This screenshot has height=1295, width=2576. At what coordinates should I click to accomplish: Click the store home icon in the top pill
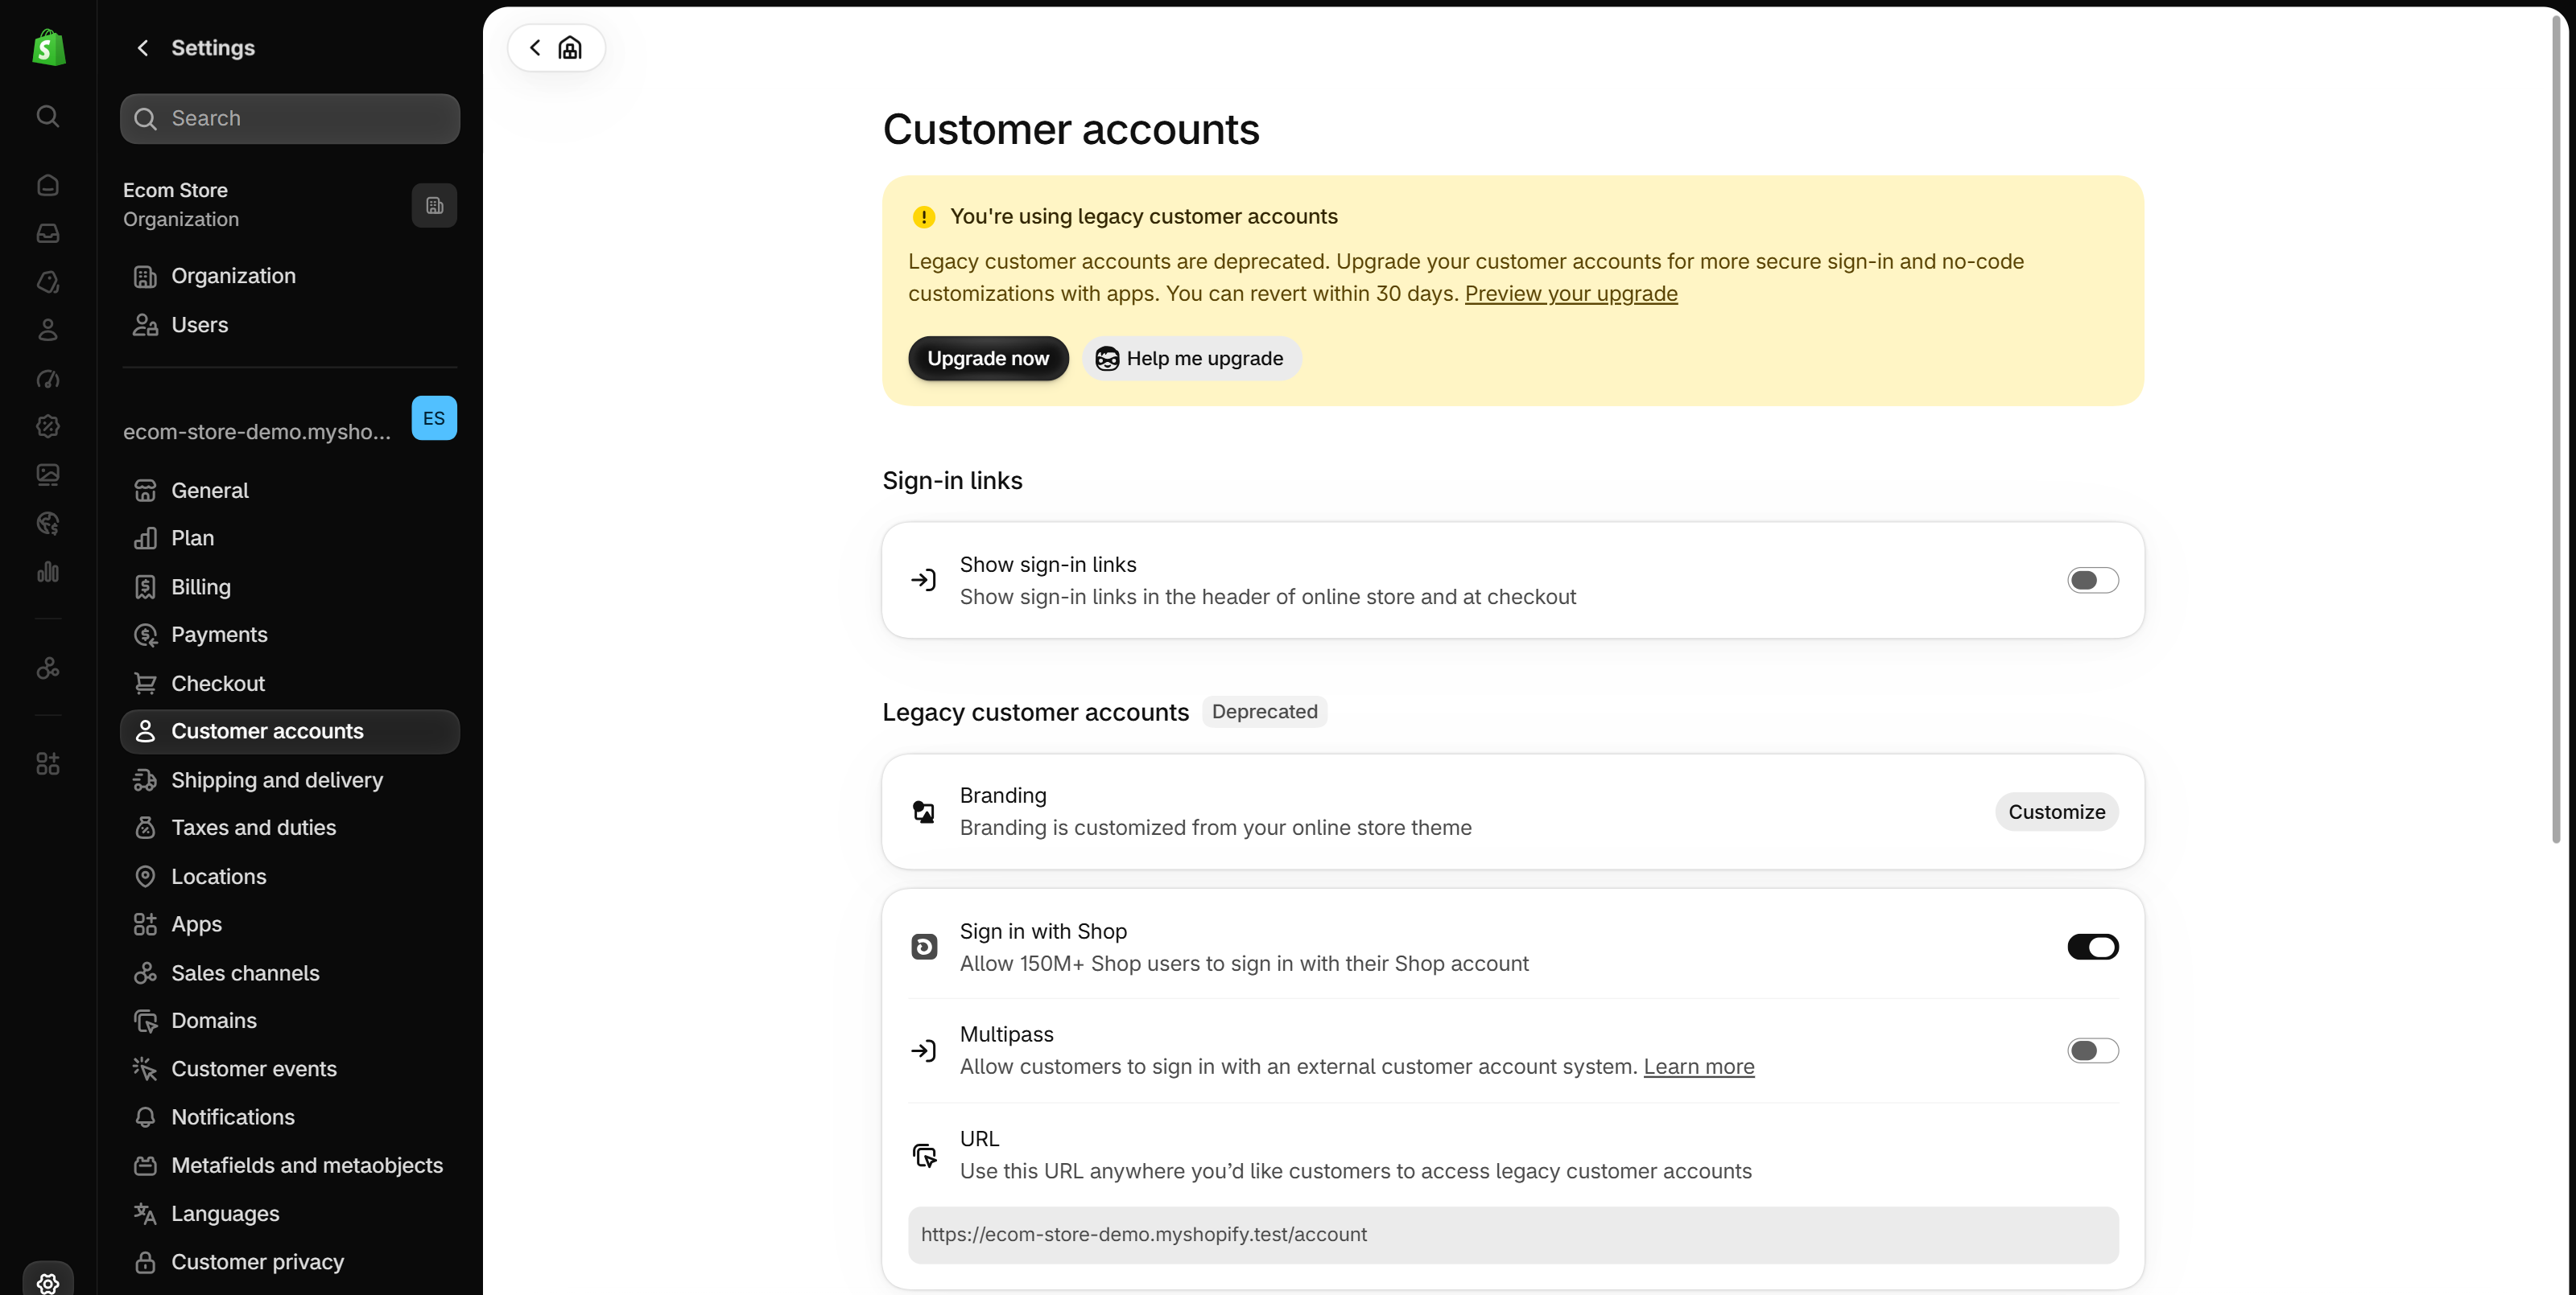pos(570,48)
